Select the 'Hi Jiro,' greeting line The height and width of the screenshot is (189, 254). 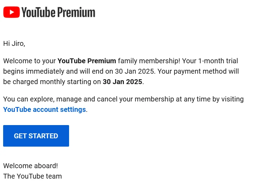14,43
